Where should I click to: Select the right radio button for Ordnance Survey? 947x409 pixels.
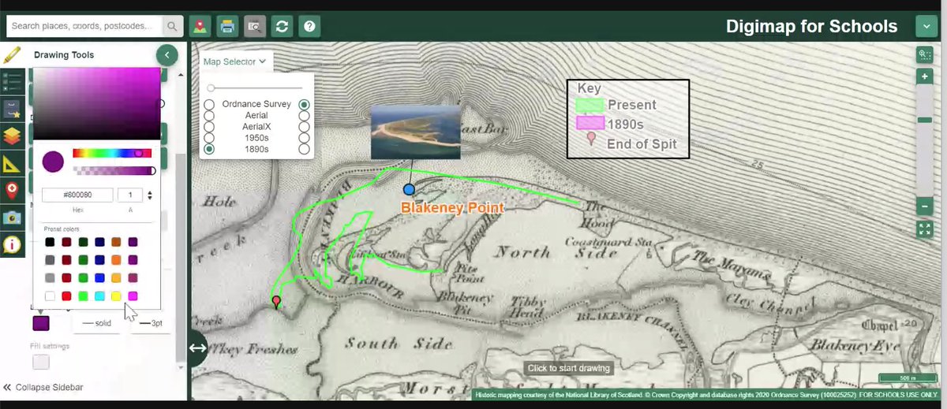click(304, 105)
